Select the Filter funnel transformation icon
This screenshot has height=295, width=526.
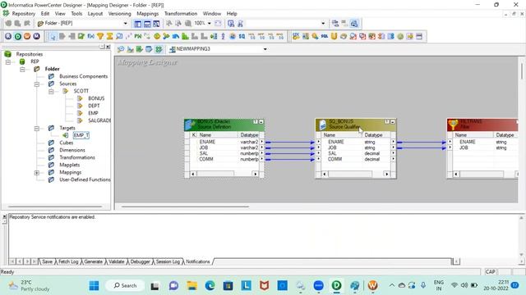(x=100, y=36)
